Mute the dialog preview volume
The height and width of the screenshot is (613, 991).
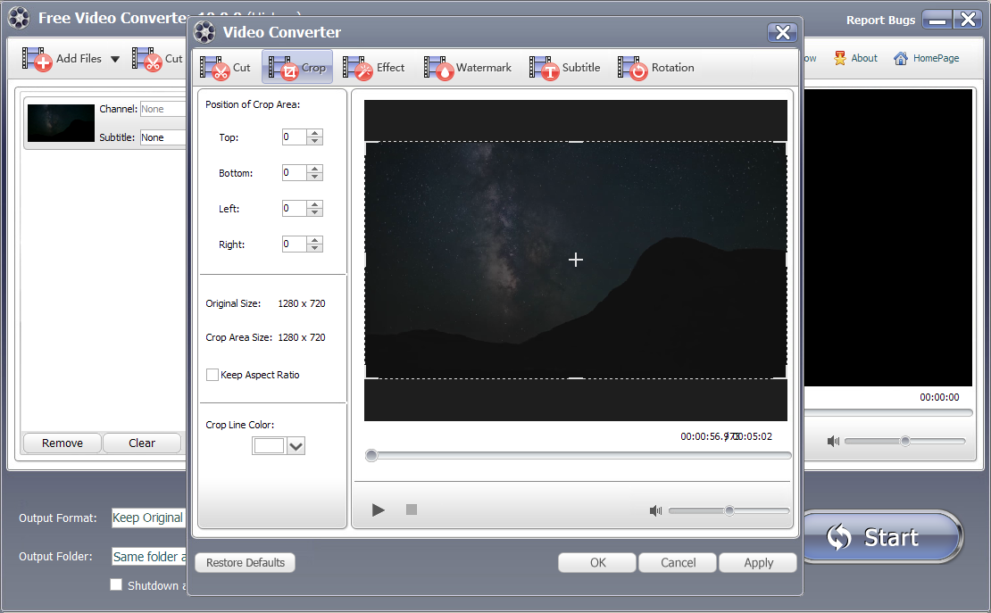click(655, 510)
